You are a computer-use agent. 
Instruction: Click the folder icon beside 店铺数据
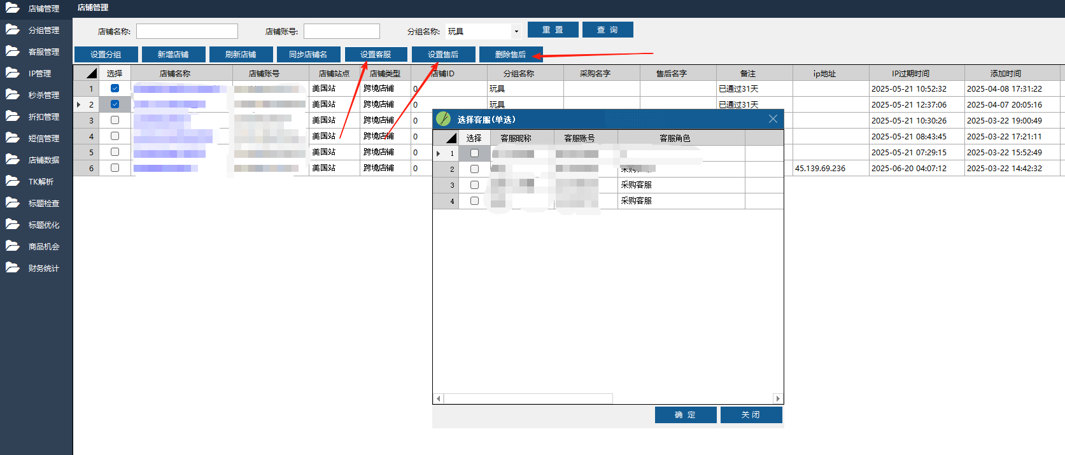coord(13,159)
